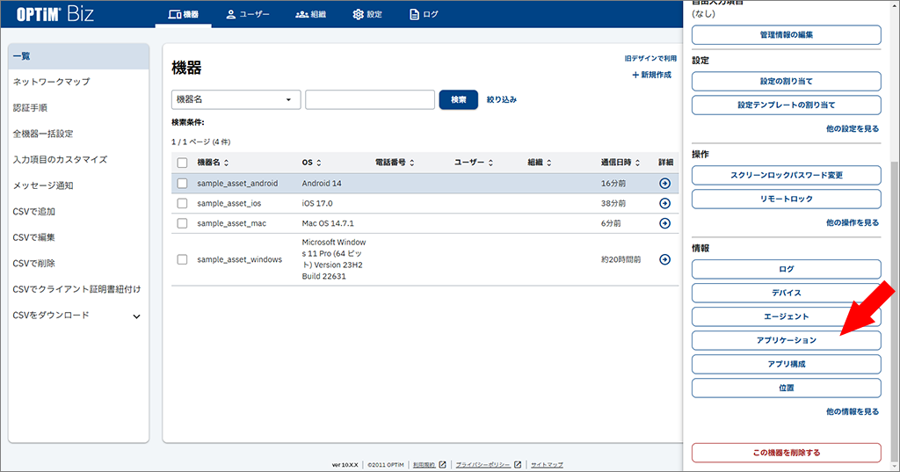900x472 pixels.
Task: Click the リモートロック button
Action: [787, 199]
